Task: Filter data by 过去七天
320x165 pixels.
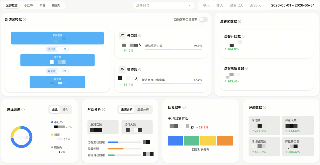Action: coord(236,5)
